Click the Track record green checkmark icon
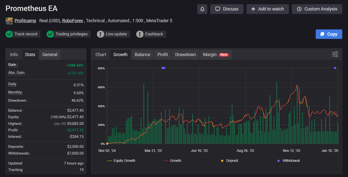348x177 pixels. 9,34
